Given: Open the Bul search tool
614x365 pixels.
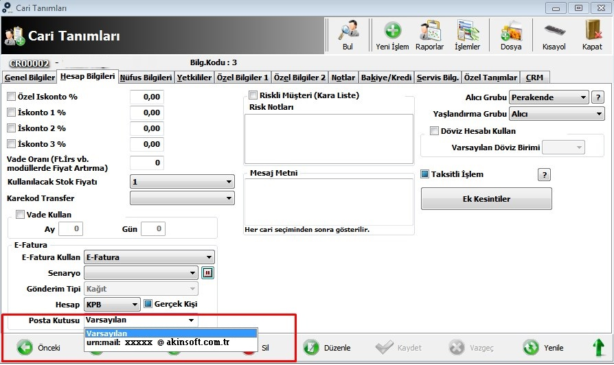Looking at the screenshot, I should tap(348, 35).
